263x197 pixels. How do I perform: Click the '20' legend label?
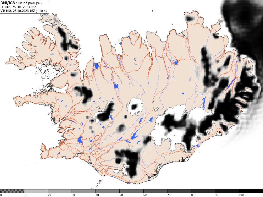[x=49, y=195]
